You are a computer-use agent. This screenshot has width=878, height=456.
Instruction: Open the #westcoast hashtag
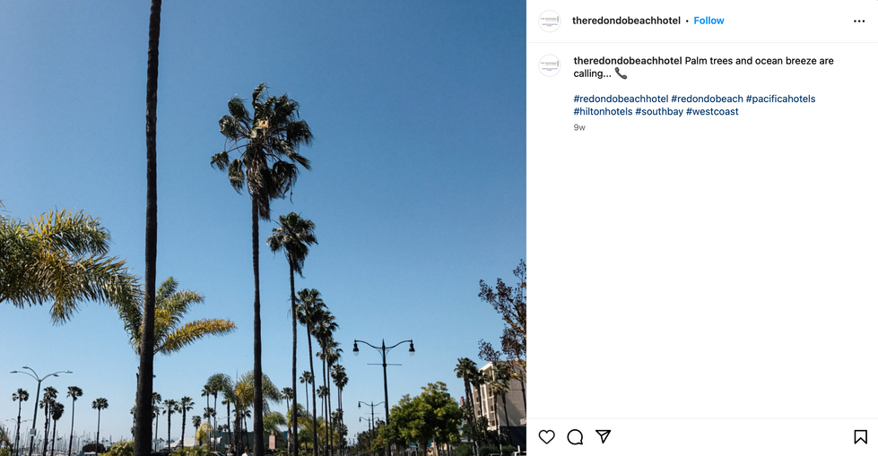tap(712, 112)
